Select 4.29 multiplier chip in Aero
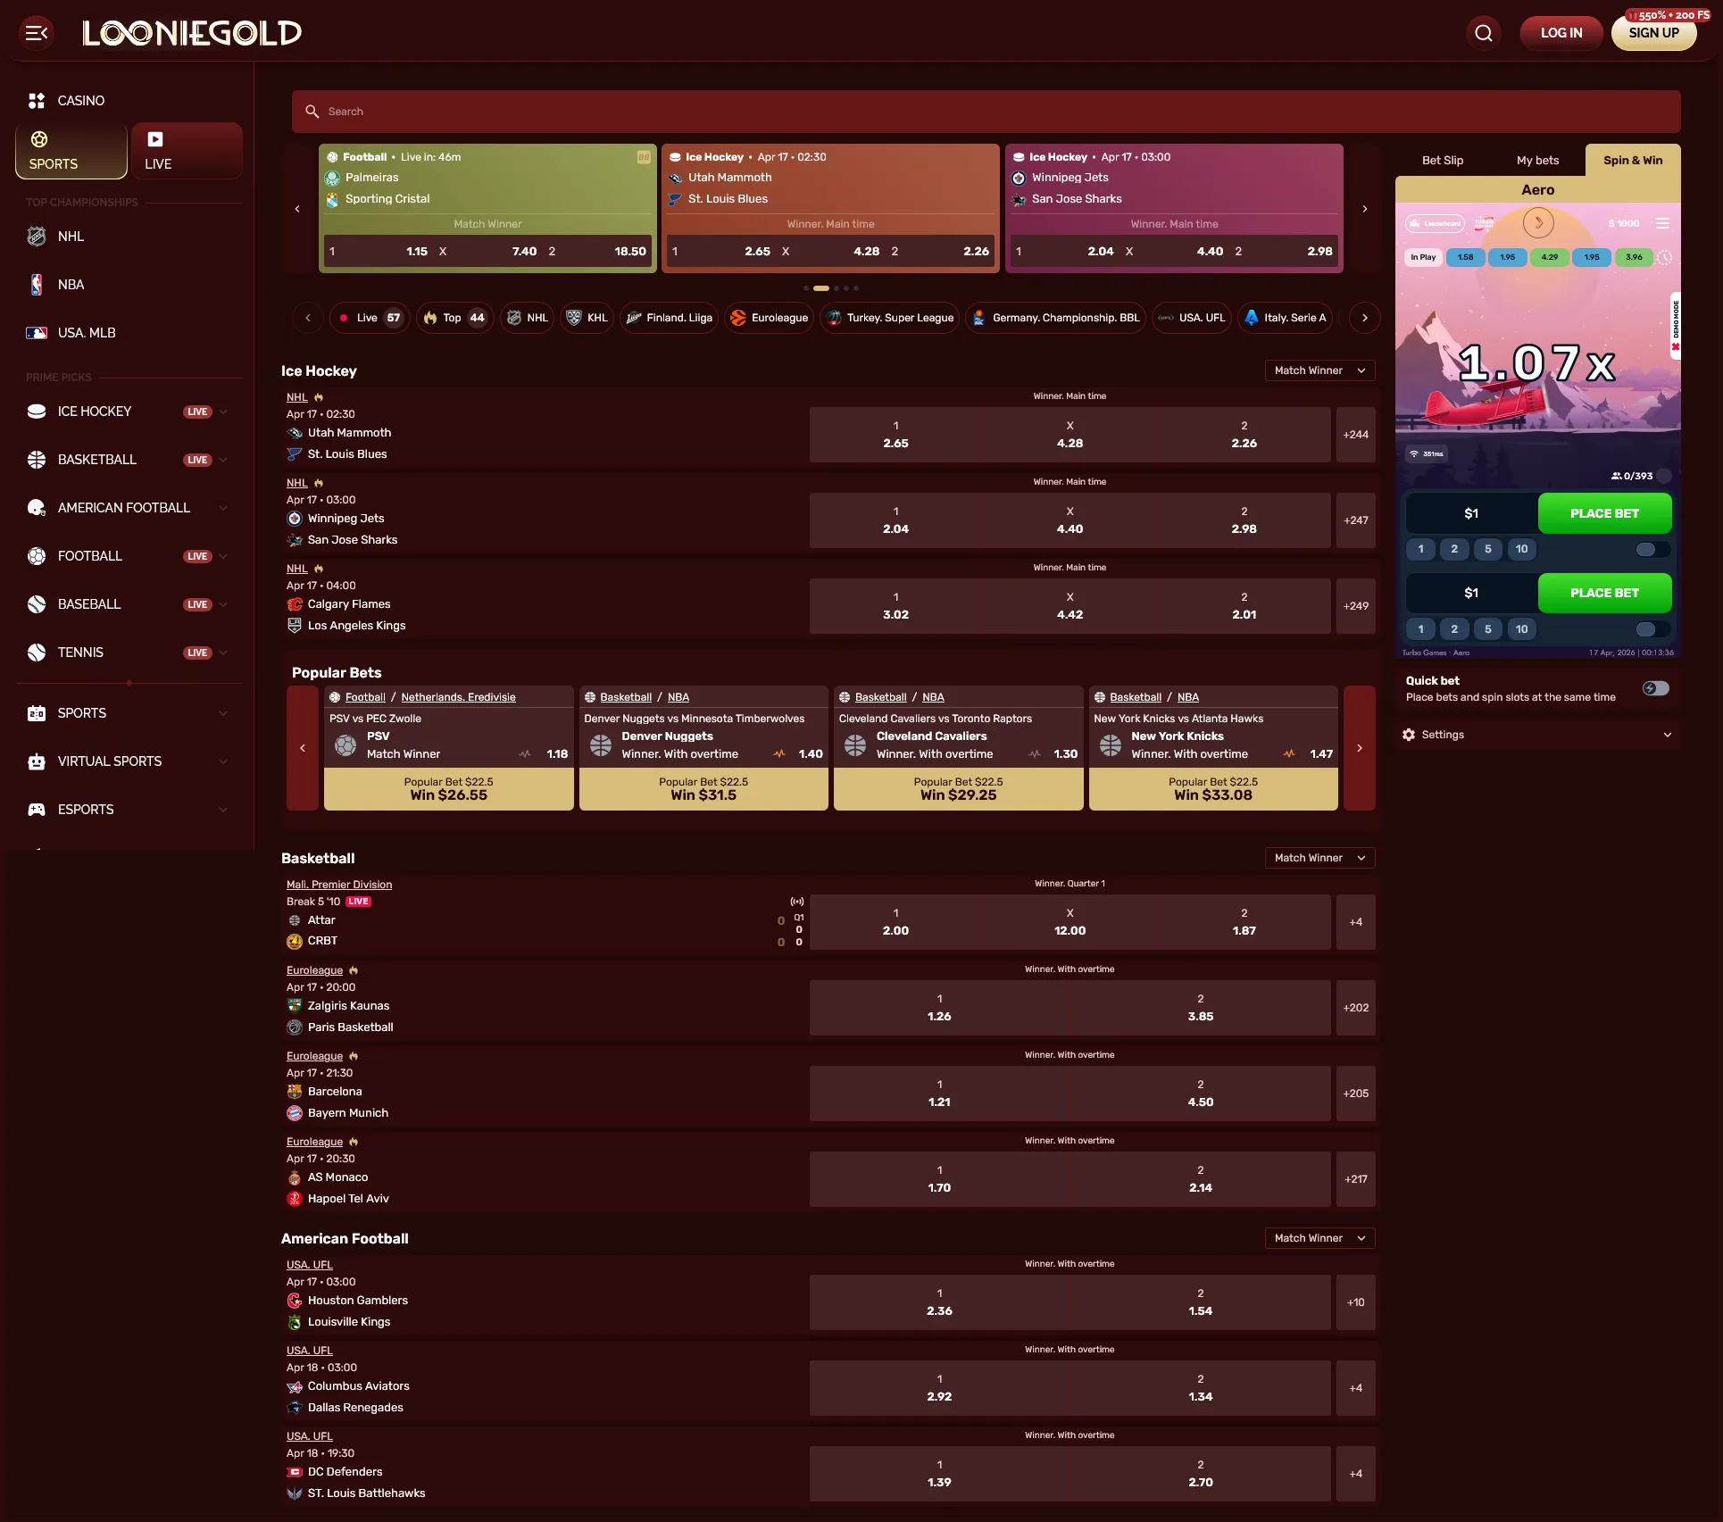1723x1522 pixels. point(1549,257)
